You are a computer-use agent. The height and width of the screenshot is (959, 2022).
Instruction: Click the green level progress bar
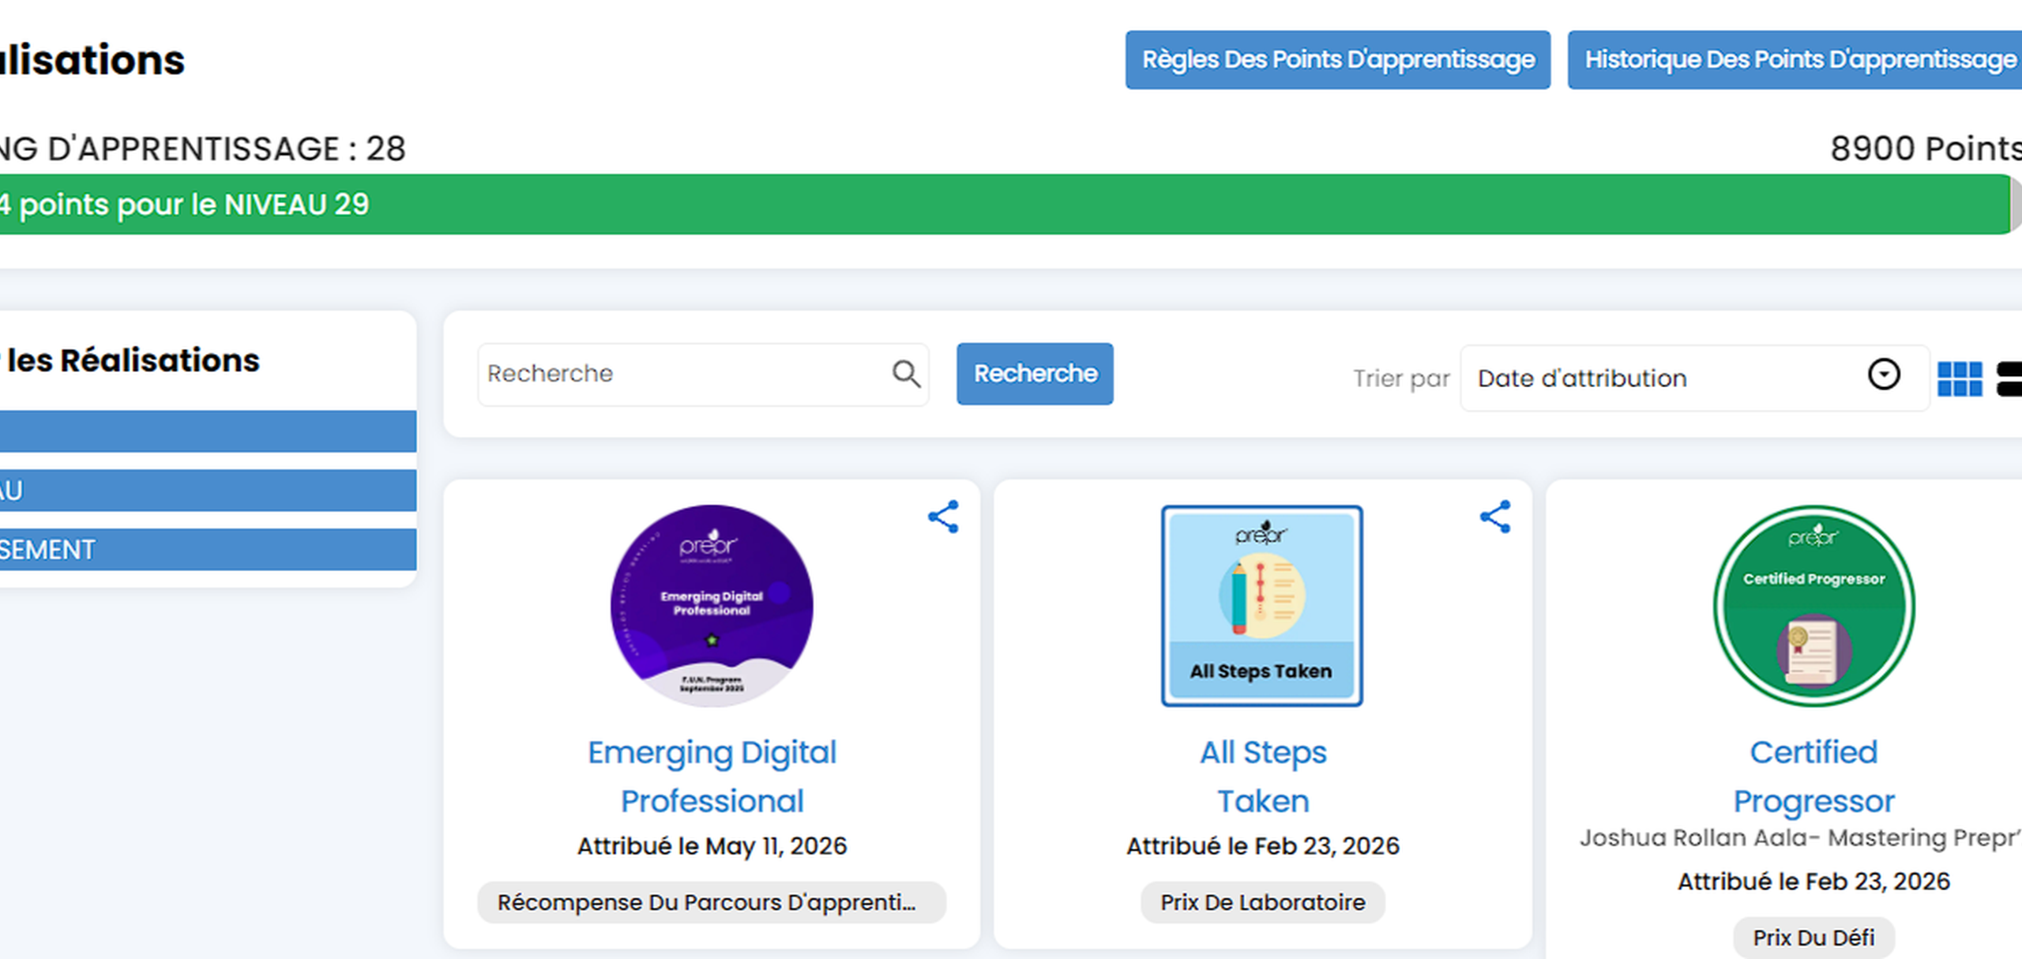[x=1005, y=205]
